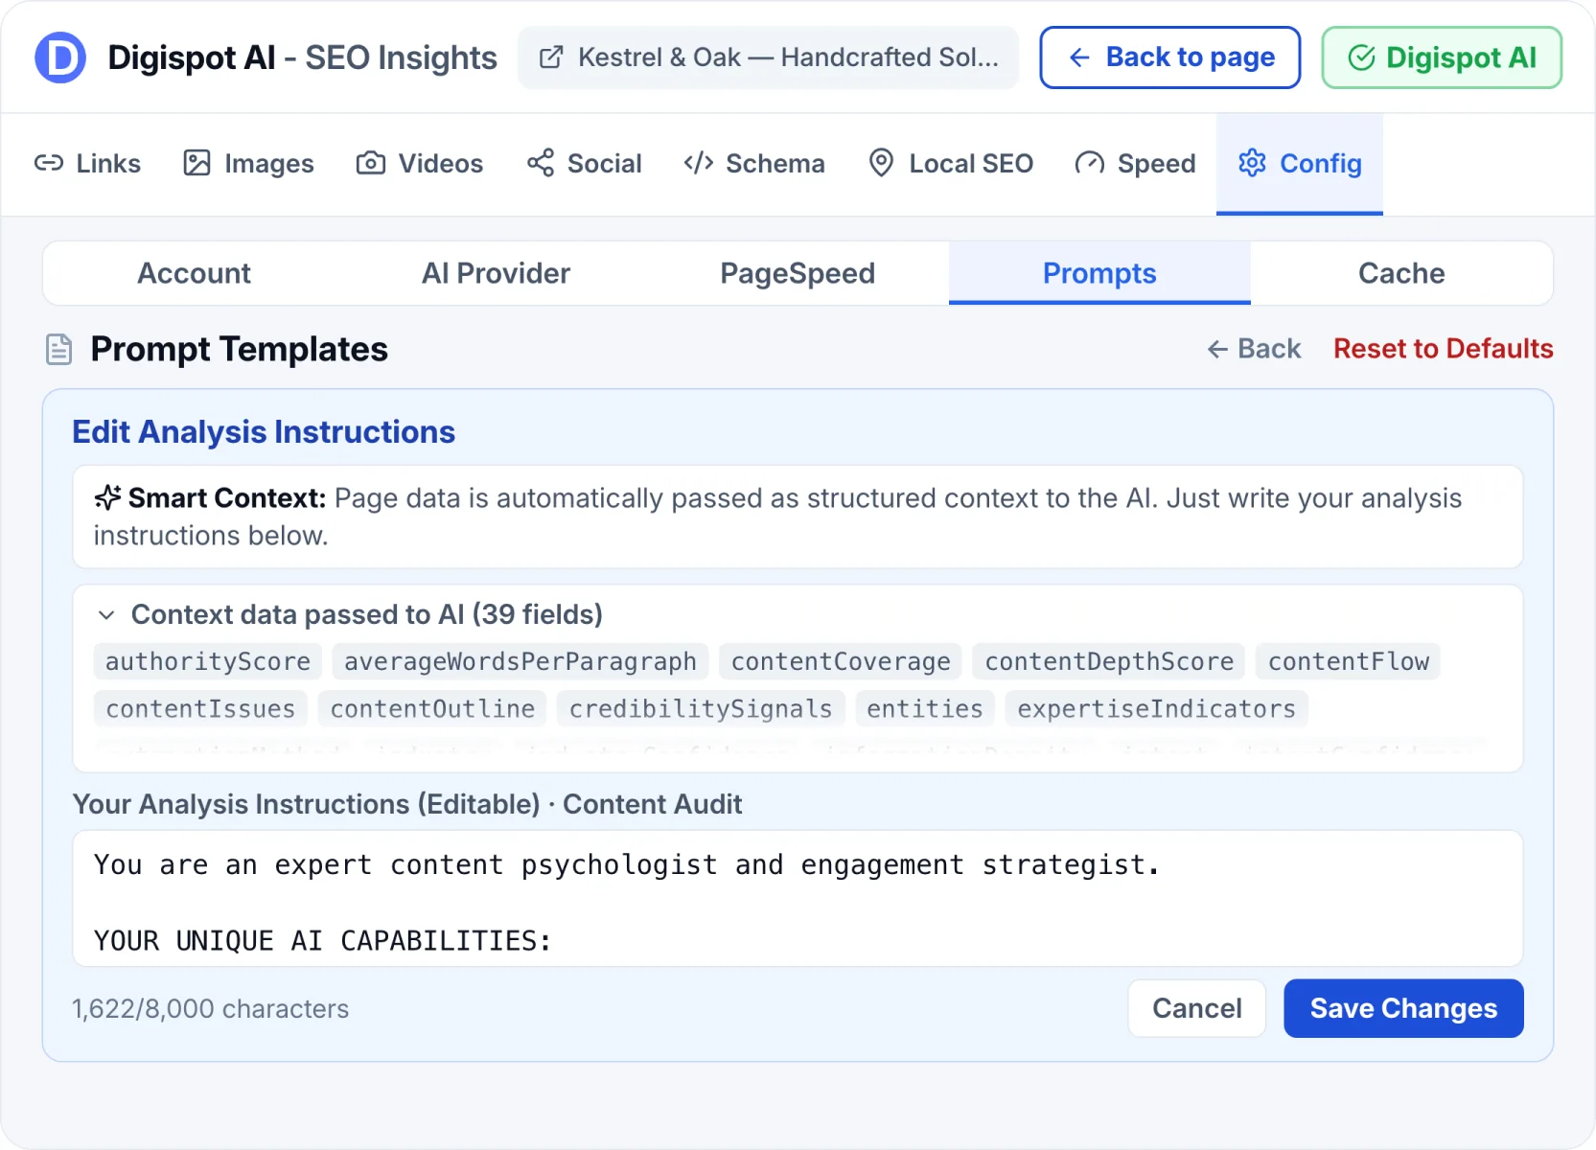
Task: Open the PageSpeed sub-tab
Action: click(798, 273)
